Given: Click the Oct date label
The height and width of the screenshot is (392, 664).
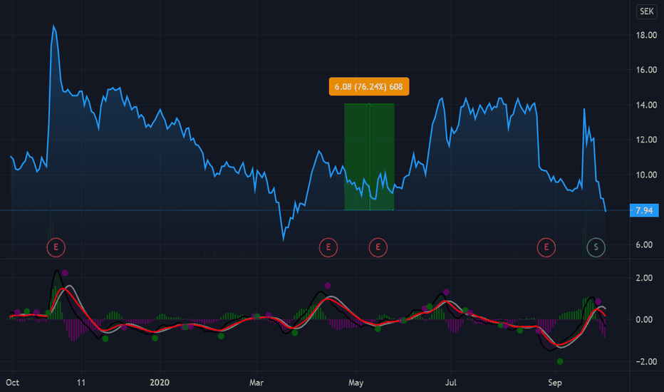Looking at the screenshot, I should [13, 383].
